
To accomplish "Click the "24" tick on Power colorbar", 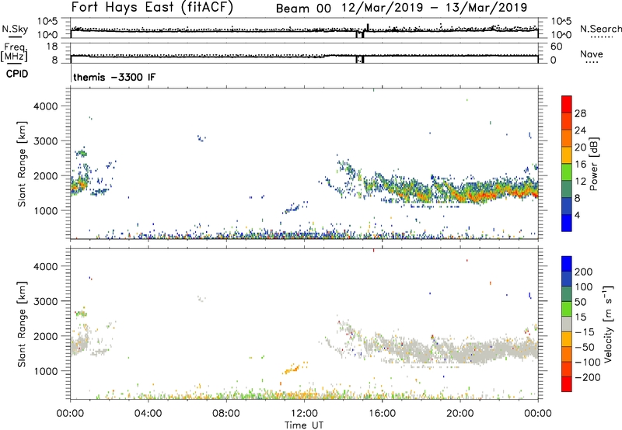I will coord(580,130).
